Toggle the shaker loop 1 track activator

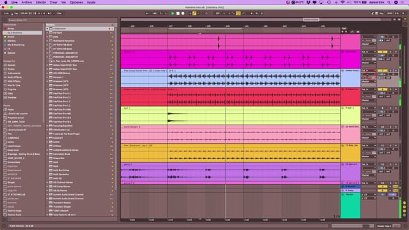coord(382,71)
